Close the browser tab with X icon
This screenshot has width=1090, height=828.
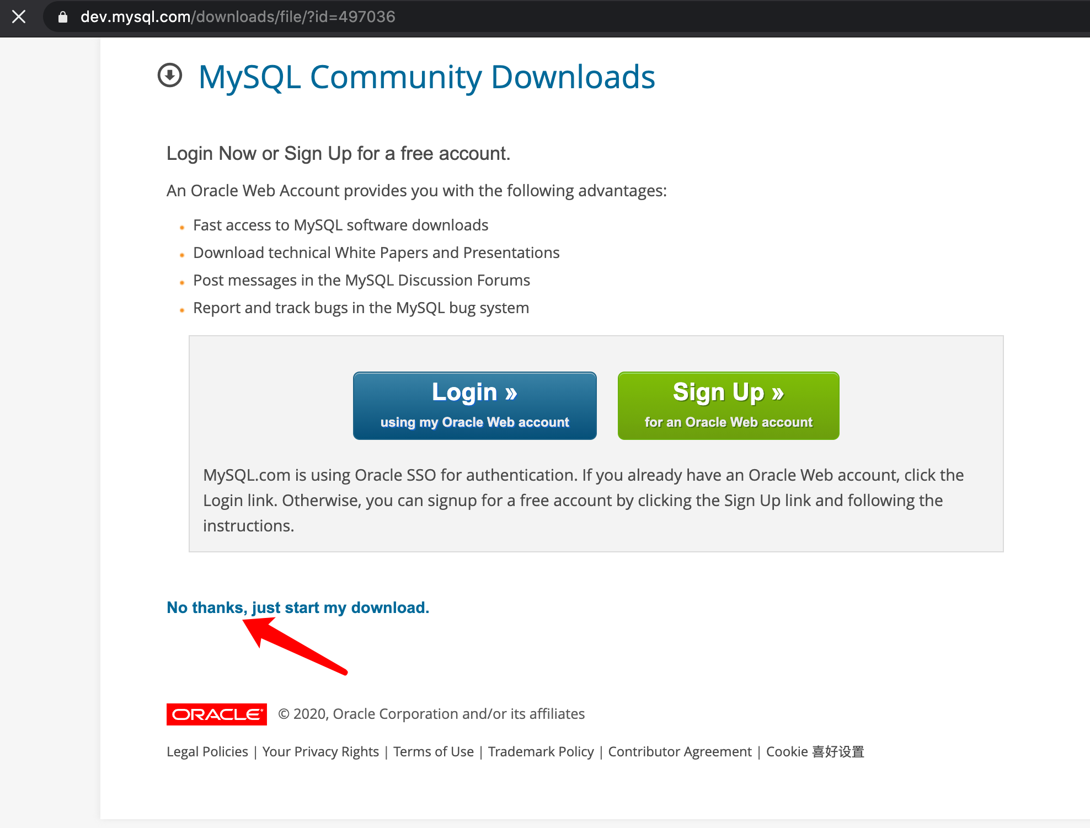(x=19, y=17)
